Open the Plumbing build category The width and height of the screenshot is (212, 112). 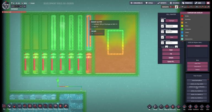24,106
